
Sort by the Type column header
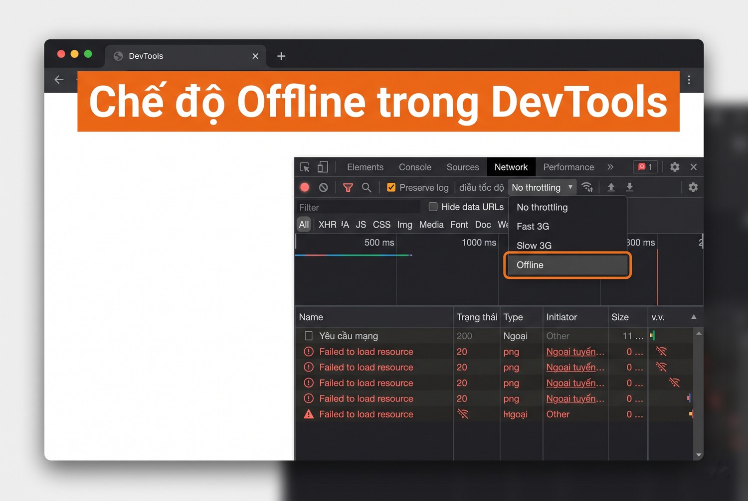[x=521, y=317]
